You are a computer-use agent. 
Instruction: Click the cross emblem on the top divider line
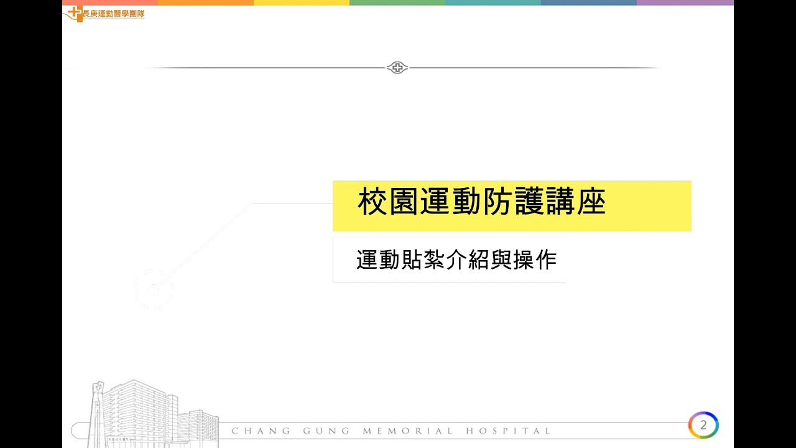pos(397,68)
